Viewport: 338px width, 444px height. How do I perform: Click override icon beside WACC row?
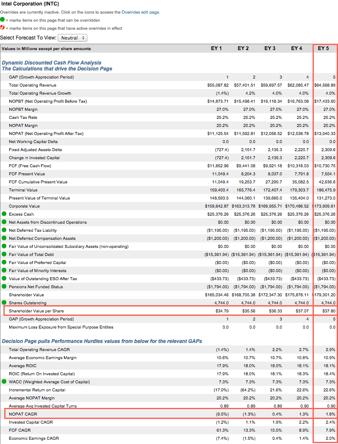point(4,382)
